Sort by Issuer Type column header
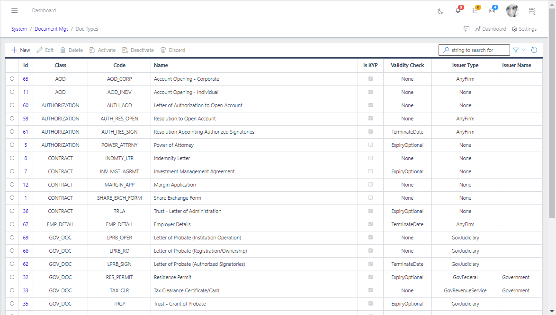Viewport: 556px width, 315px height. 465,65
